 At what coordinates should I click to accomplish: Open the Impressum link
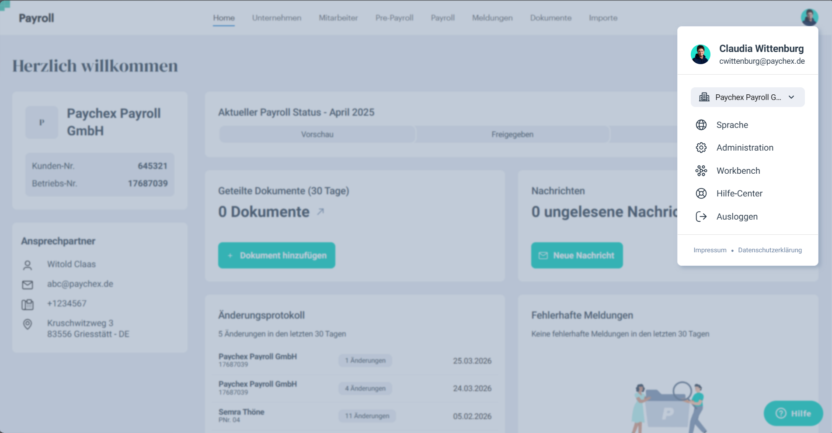tap(710, 250)
